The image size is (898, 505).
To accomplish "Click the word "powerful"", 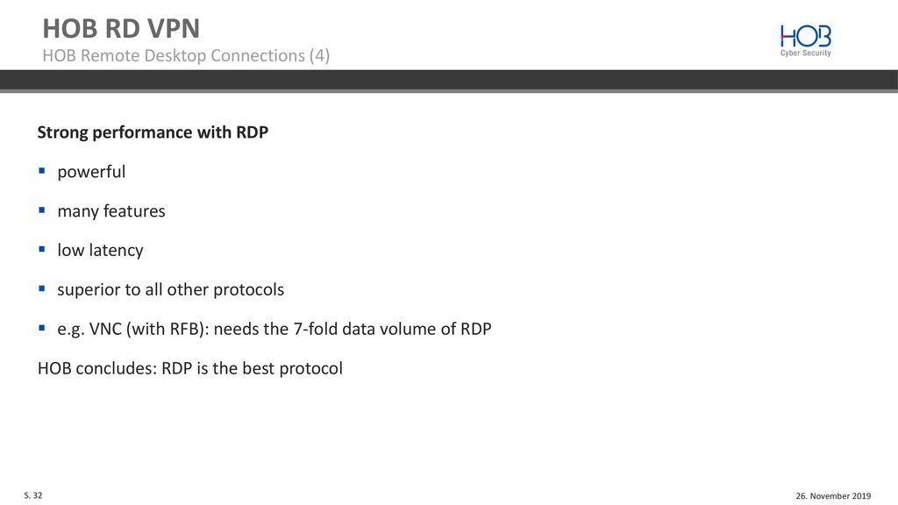I will click(91, 172).
